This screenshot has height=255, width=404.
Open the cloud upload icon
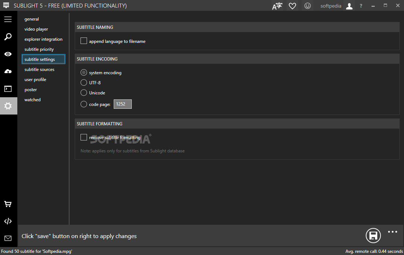(8, 71)
